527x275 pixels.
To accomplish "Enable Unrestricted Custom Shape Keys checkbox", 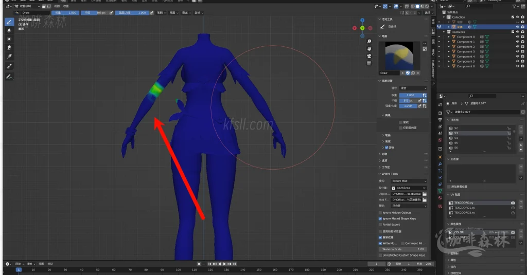I will pyautogui.click(x=380, y=255).
